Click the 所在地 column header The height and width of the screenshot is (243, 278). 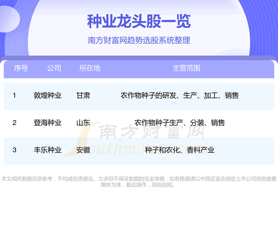click(90, 68)
